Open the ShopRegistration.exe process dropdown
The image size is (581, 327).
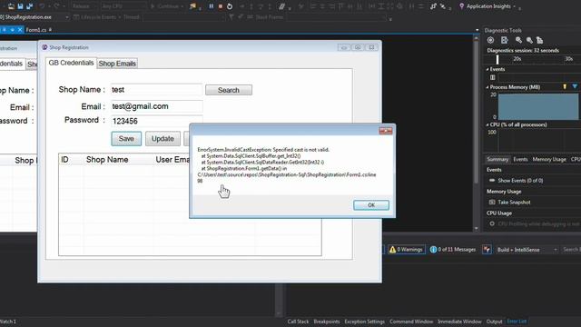(67, 17)
